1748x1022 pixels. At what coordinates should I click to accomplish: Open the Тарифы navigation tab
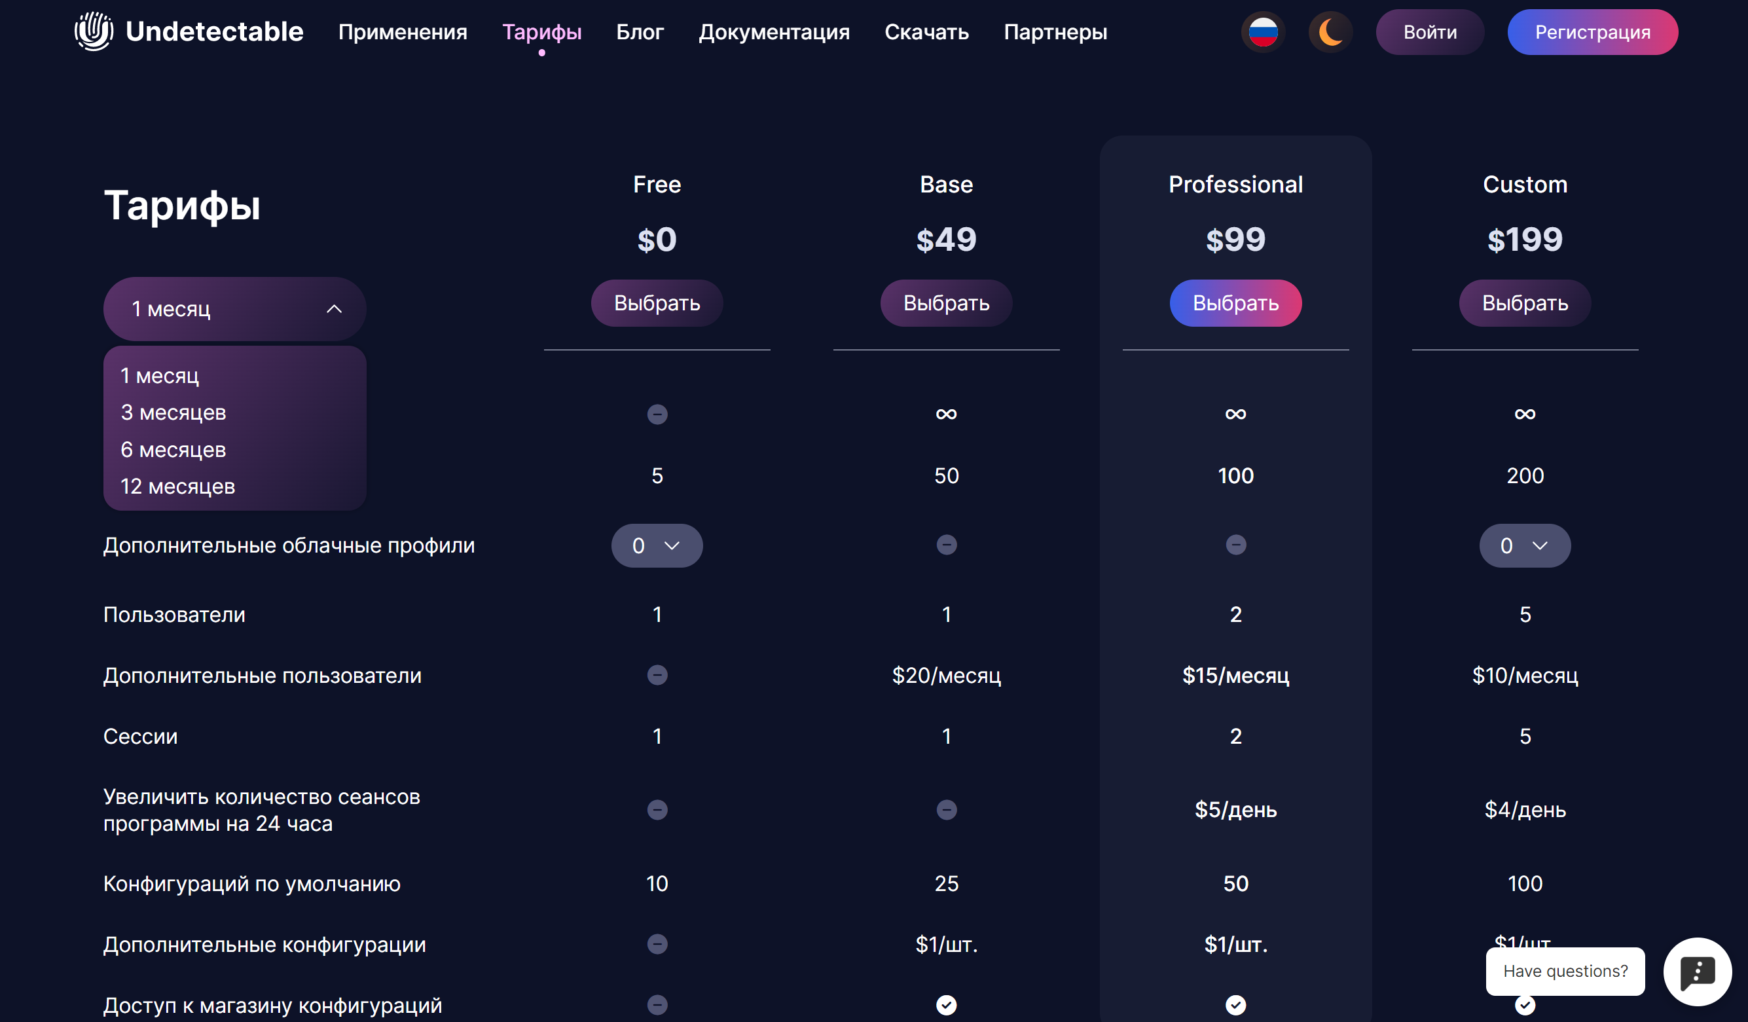(x=541, y=32)
